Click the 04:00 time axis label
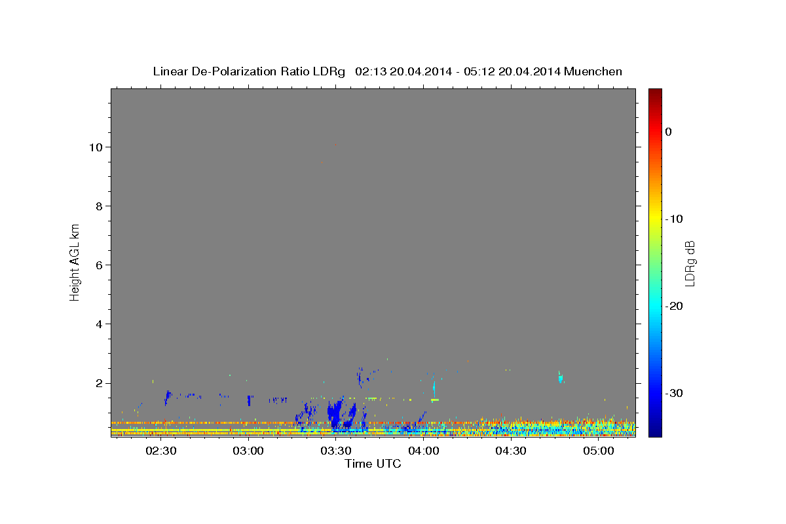The height and width of the screenshot is (524, 786). (424, 451)
